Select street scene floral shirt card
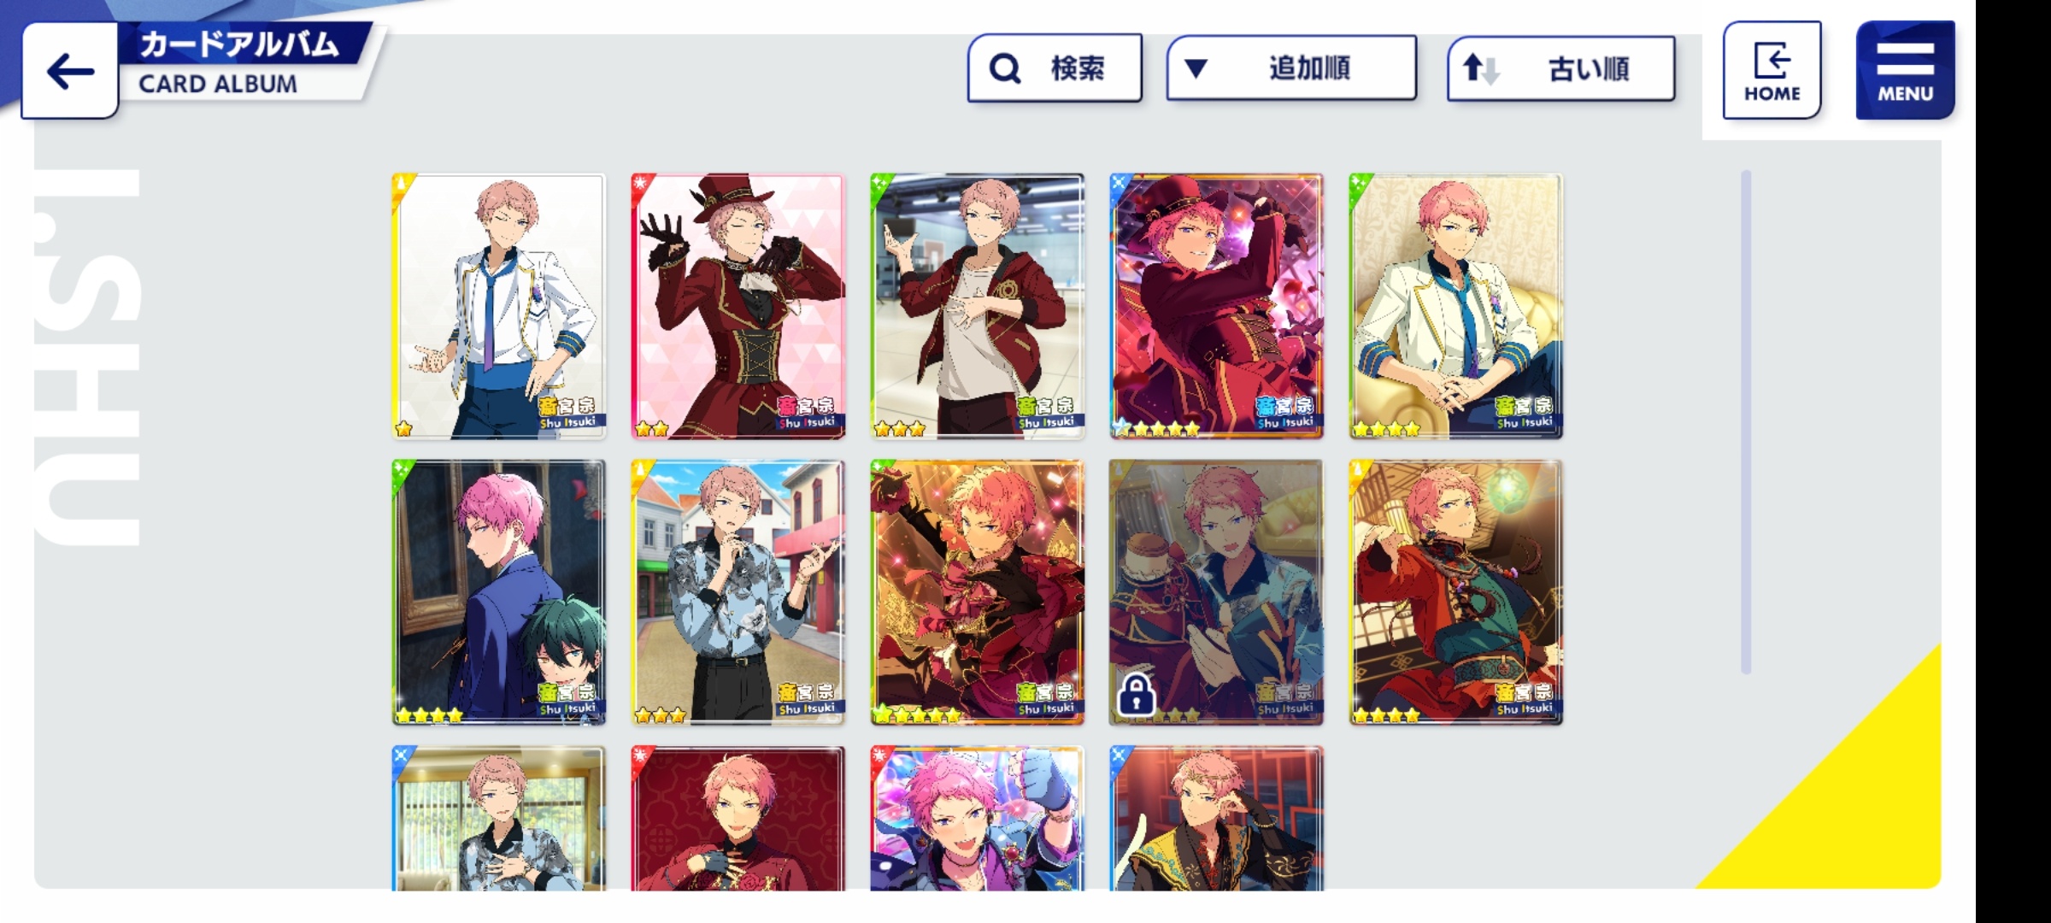 [x=738, y=592]
